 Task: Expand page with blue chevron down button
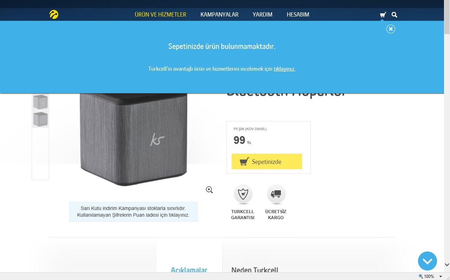coord(427,261)
